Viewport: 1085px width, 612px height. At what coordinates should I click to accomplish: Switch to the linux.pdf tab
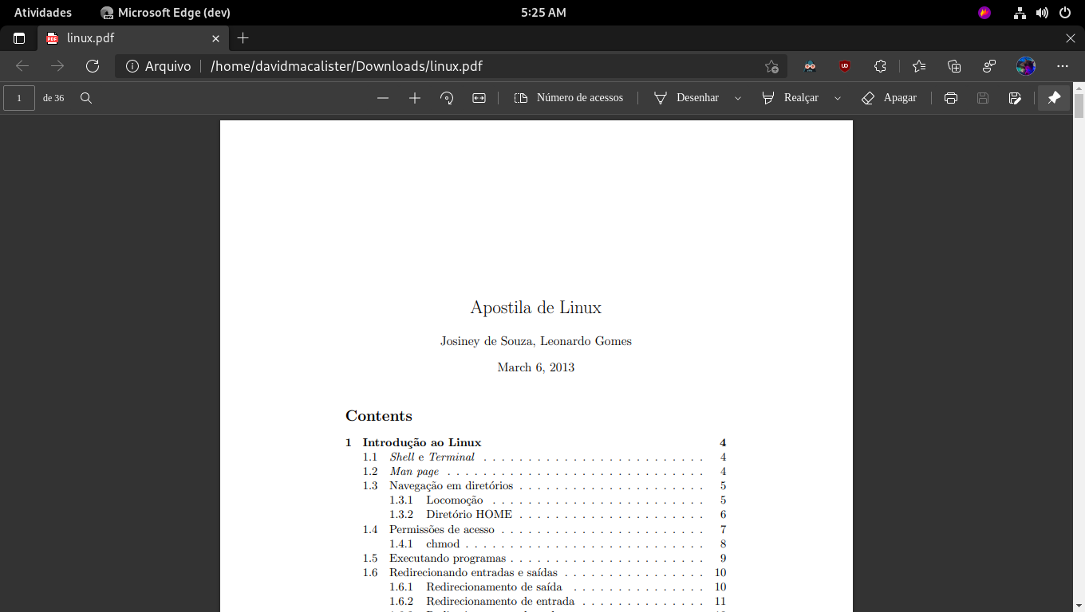[128, 38]
